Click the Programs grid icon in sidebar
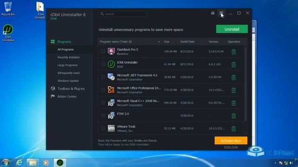The image size is (298, 167). point(53,42)
